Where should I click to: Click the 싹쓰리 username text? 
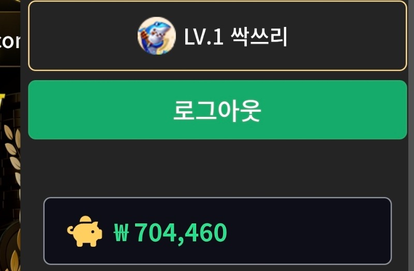point(259,36)
